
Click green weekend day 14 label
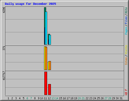point(57,98)
